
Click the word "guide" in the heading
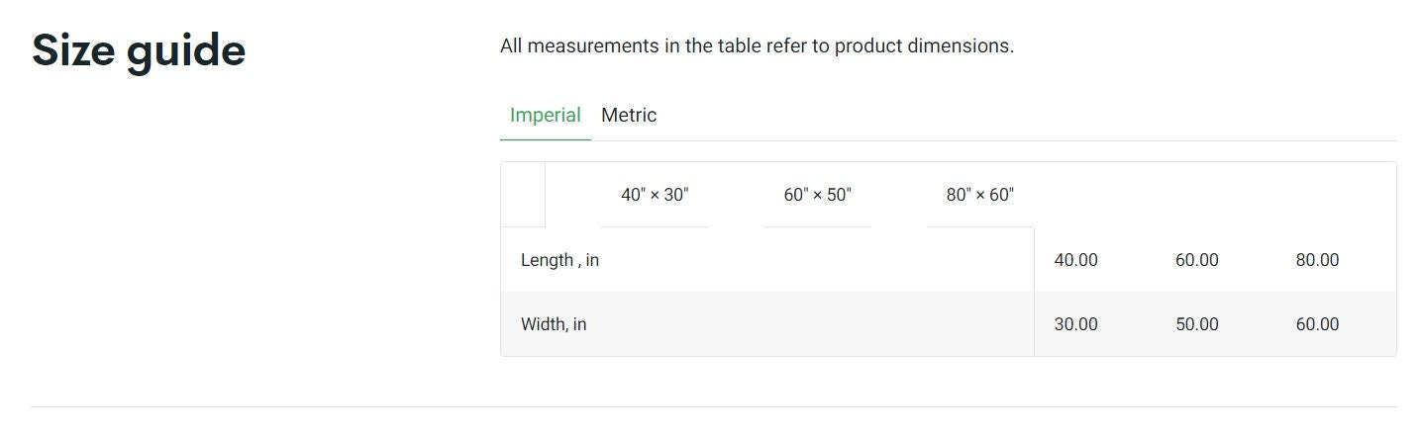(x=185, y=50)
